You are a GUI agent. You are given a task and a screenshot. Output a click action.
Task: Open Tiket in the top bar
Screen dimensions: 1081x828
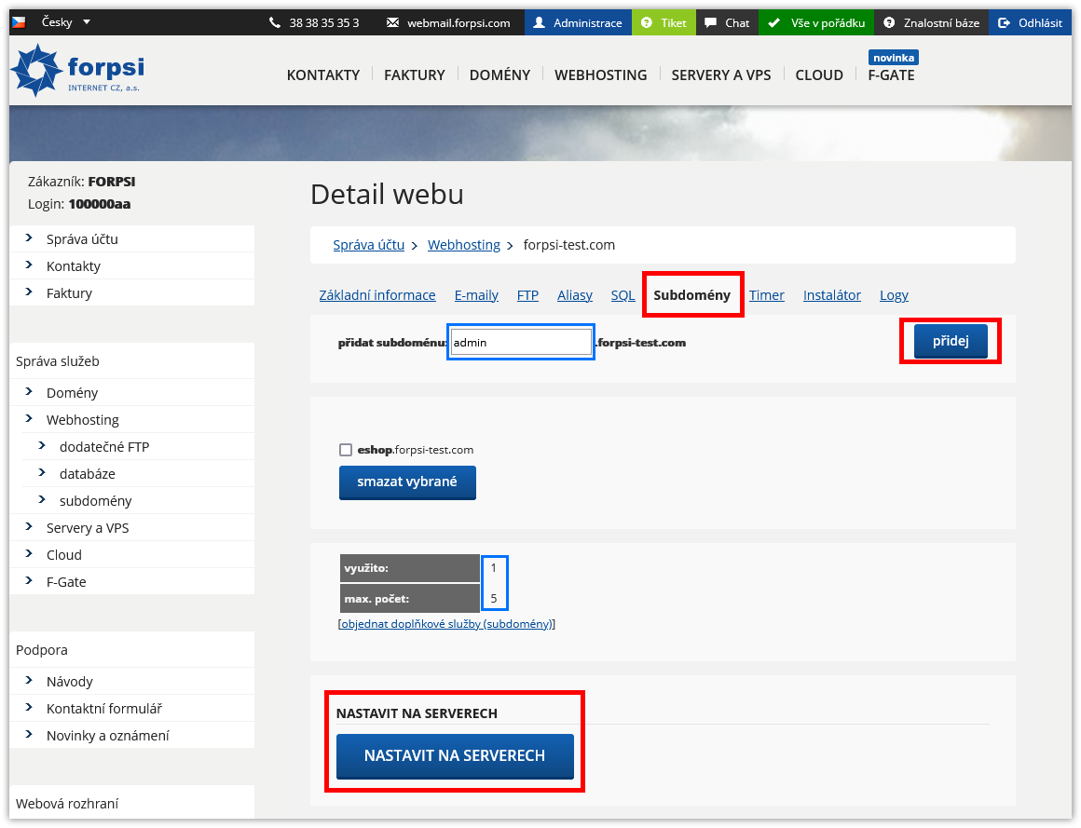pyautogui.click(x=664, y=22)
